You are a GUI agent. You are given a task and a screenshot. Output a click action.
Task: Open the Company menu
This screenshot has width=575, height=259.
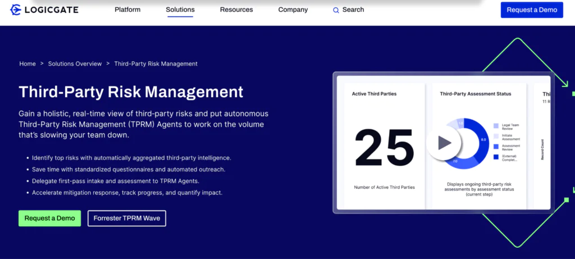click(293, 10)
